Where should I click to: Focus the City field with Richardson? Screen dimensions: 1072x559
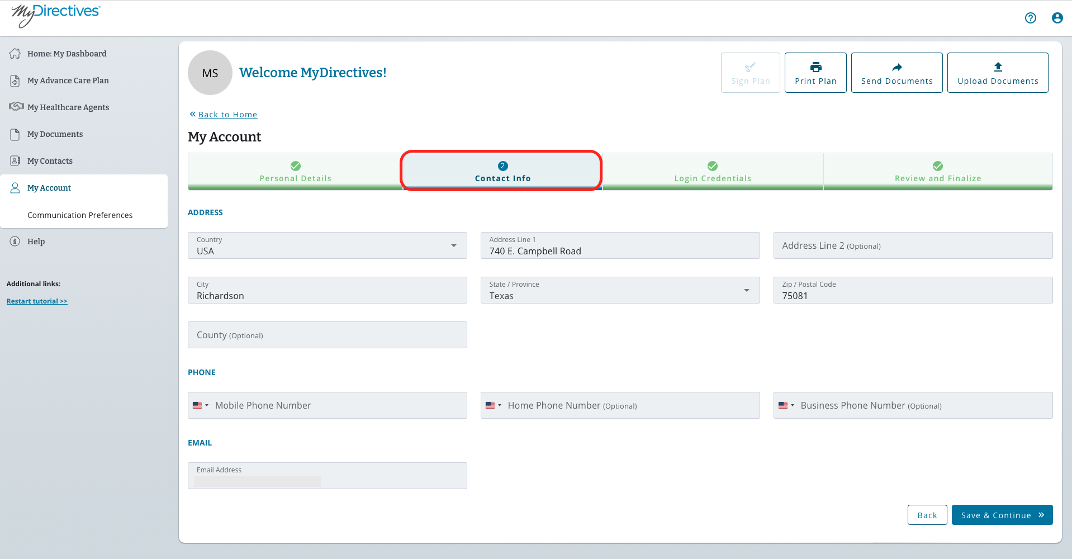(x=328, y=290)
